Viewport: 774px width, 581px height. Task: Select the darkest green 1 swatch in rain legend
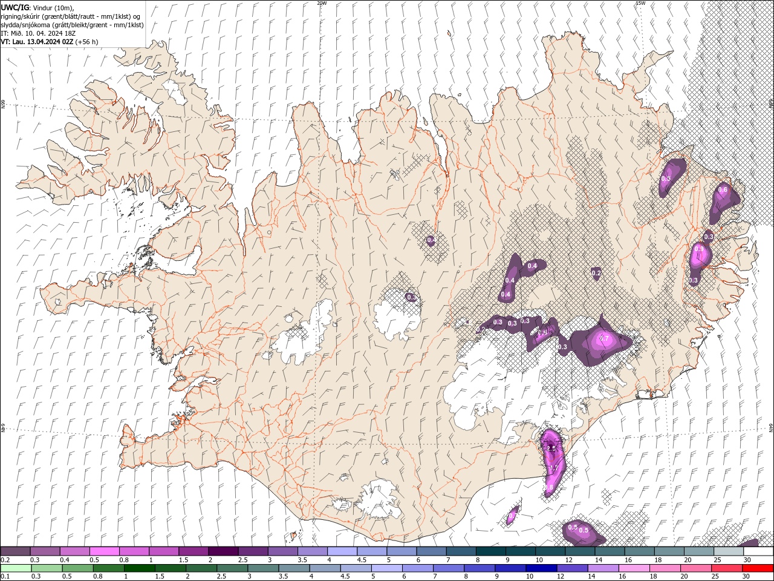coord(139,568)
